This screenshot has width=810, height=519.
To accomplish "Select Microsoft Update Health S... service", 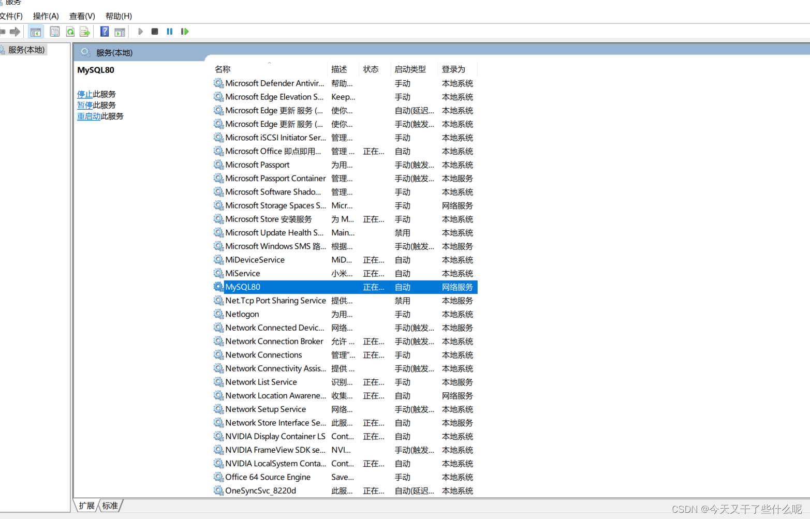I will click(274, 232).
